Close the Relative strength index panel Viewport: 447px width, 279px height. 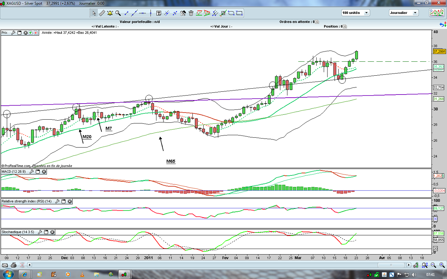[x=69, y=202]
